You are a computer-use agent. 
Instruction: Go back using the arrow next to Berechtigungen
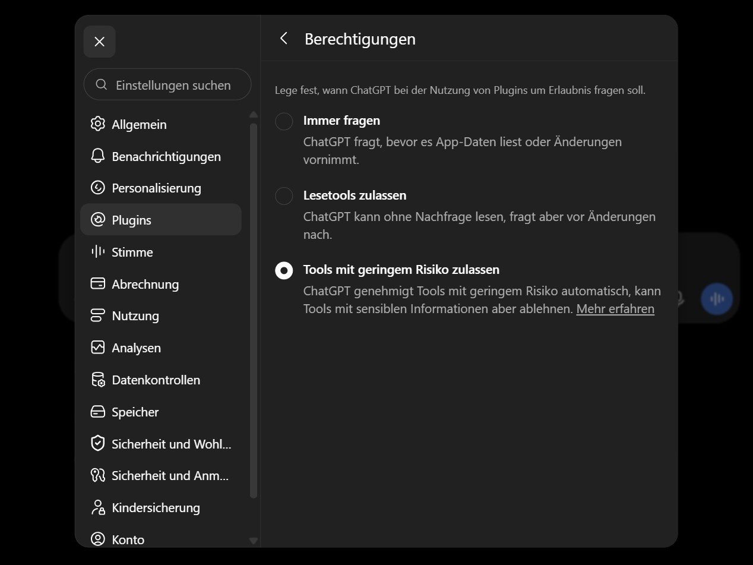point(284,39)
